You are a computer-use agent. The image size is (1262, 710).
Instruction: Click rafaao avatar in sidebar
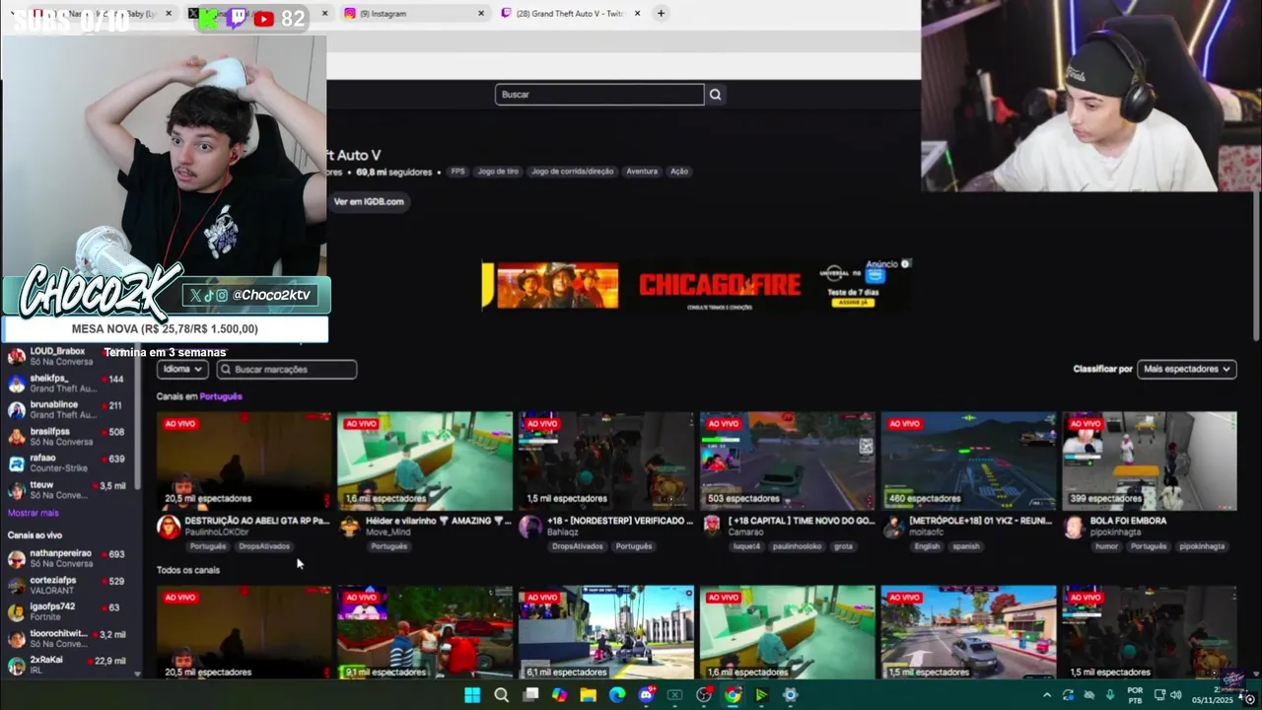(x=17, y=462)
